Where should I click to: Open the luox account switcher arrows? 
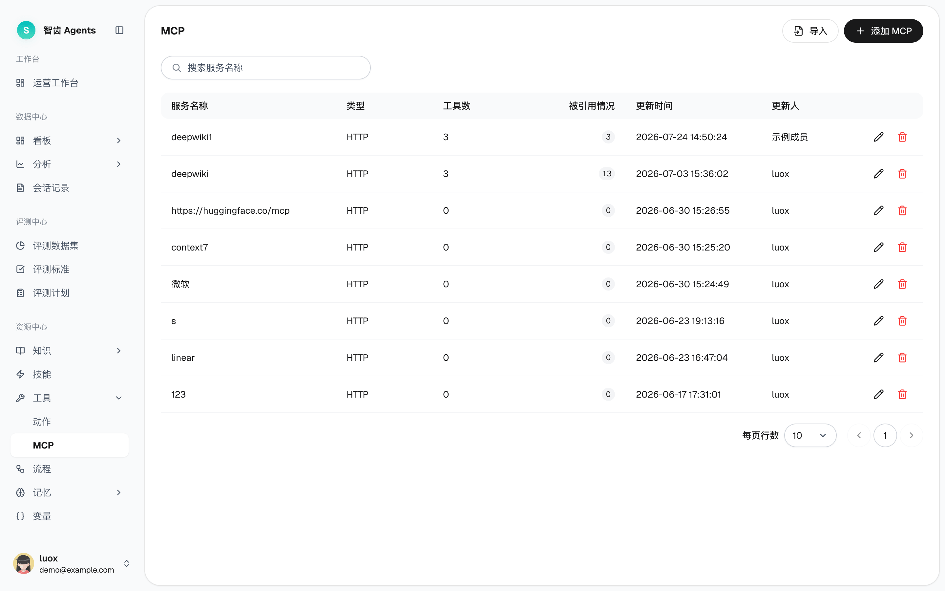(x=127, y=563)
